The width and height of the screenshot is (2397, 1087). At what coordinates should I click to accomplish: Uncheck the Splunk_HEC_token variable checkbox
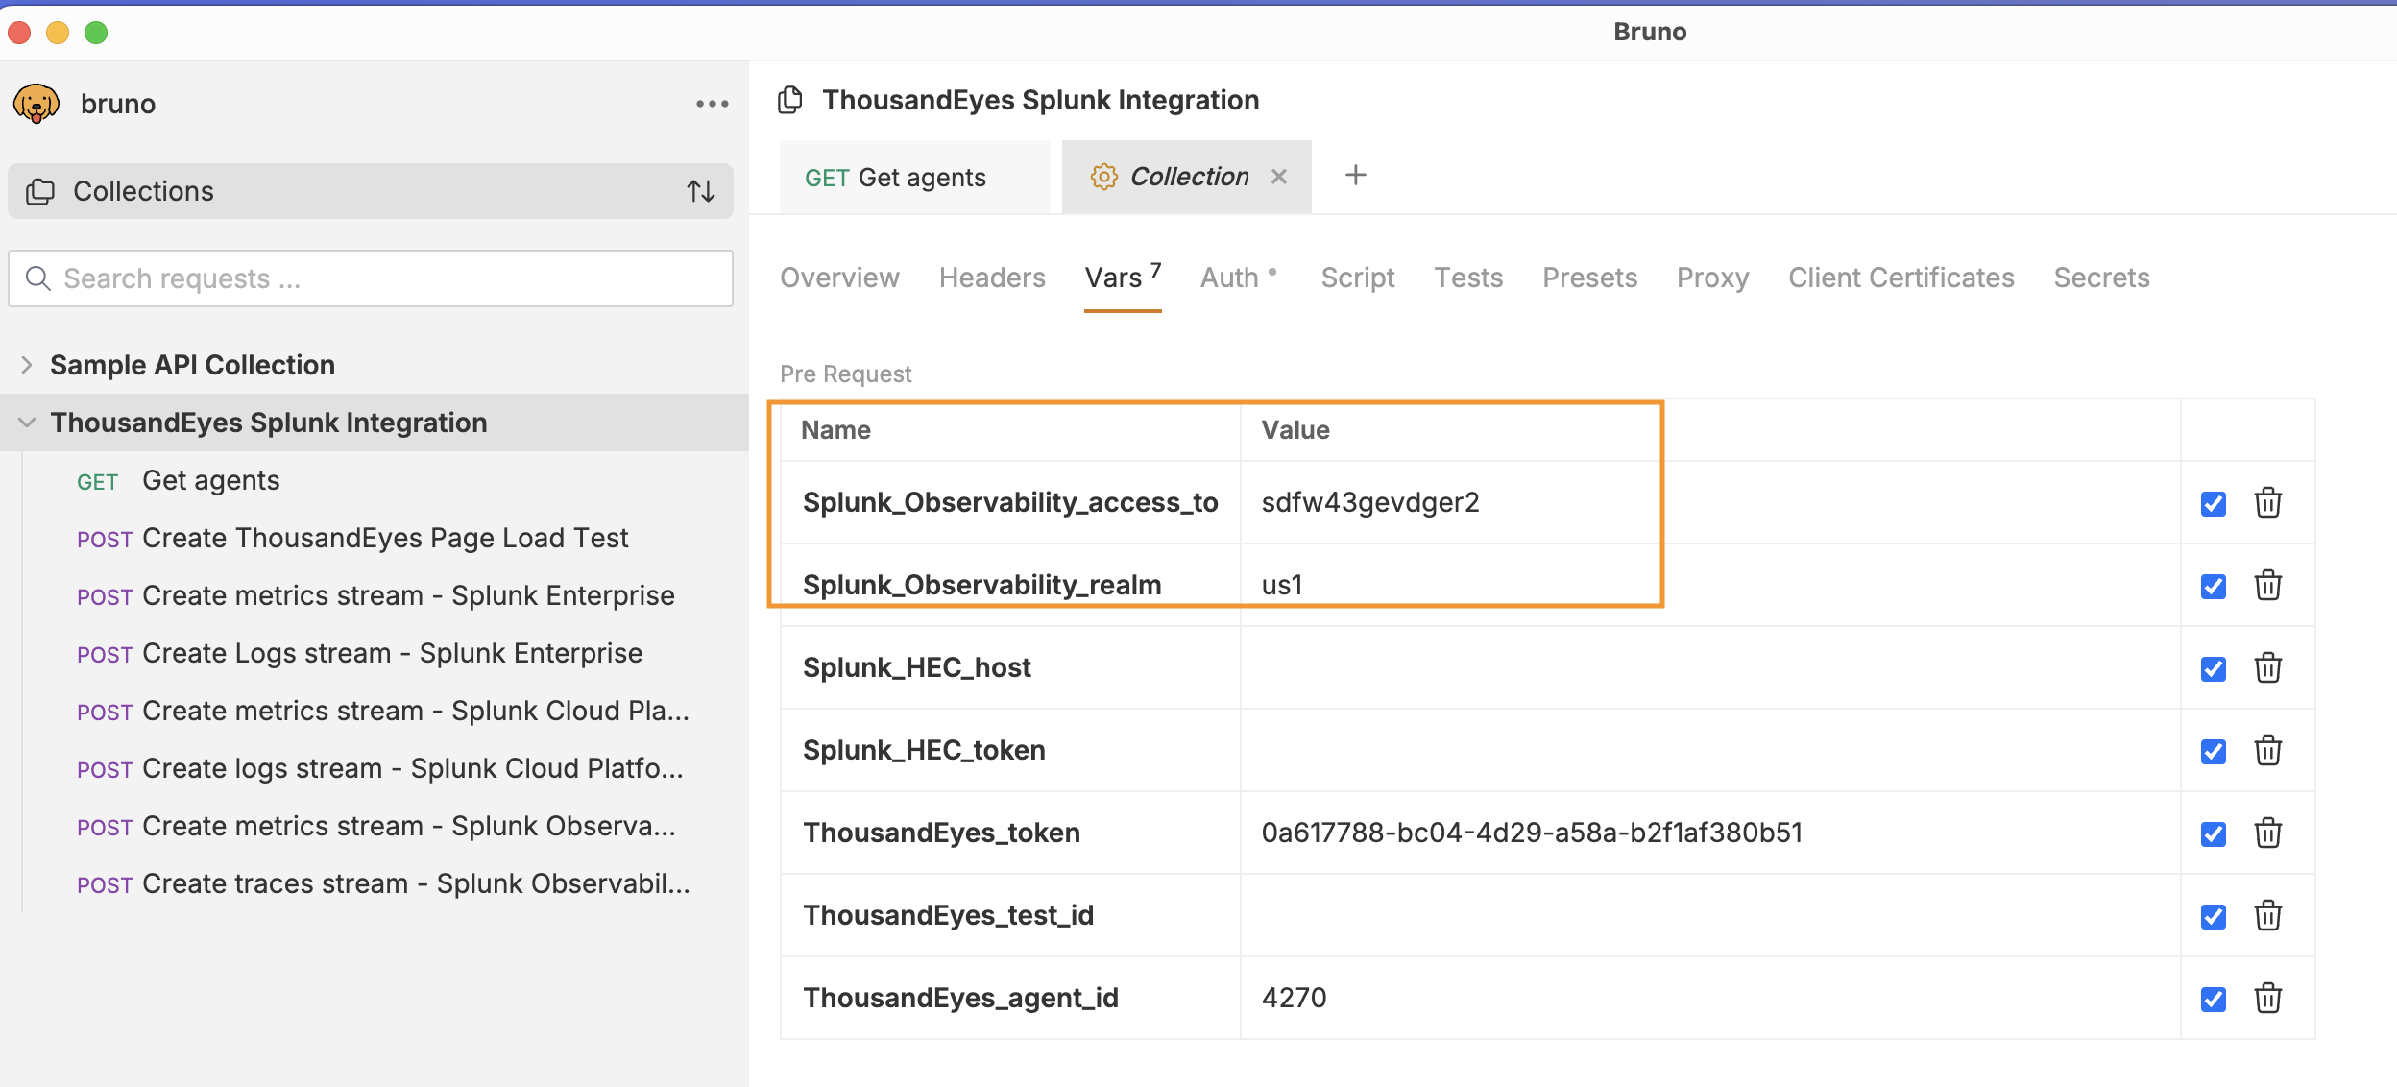tap(2213, 751)
